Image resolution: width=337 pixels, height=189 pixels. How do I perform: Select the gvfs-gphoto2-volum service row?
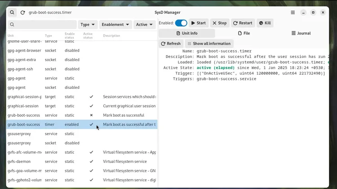(82, 180)
